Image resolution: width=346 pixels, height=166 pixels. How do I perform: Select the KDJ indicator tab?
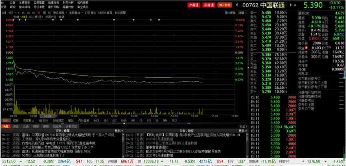(106, 120)
